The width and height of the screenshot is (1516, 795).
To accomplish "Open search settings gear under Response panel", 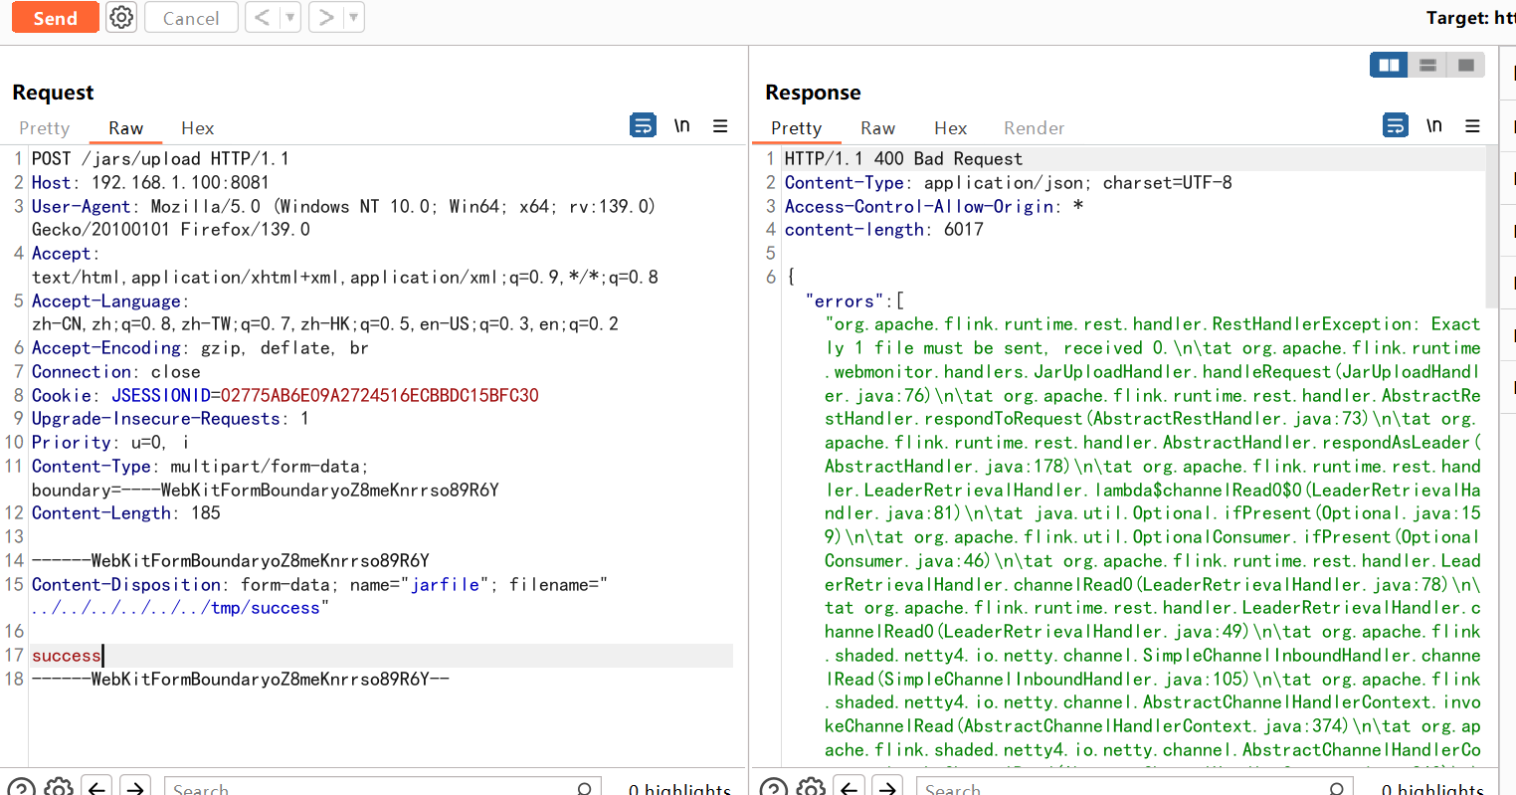I will tap(811, 788).
